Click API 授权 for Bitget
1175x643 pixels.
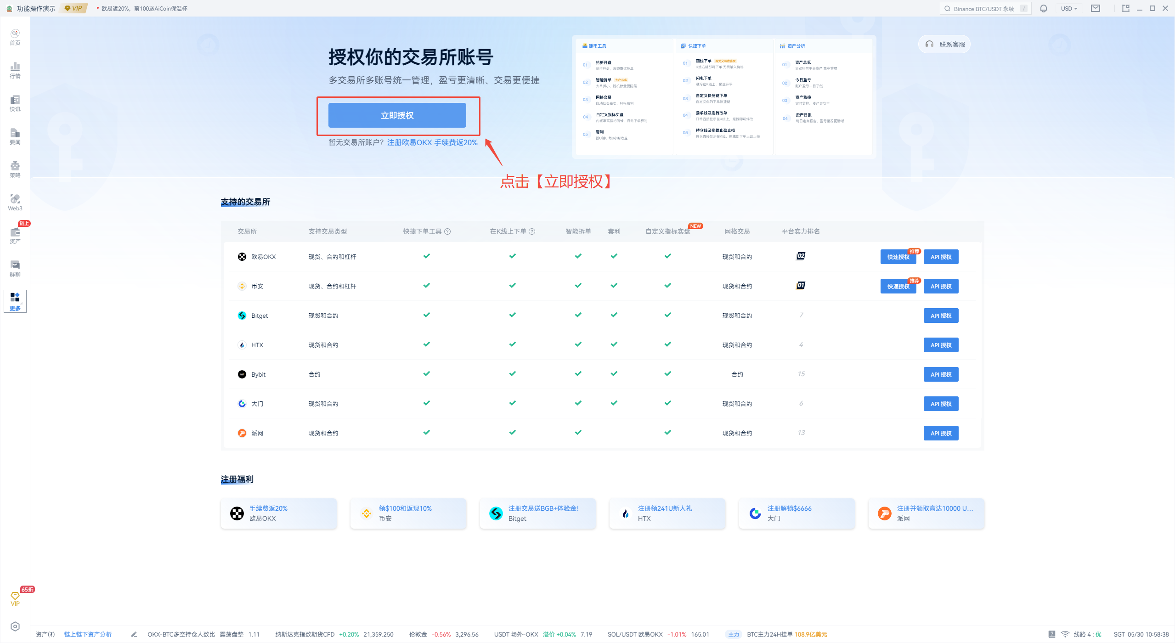[940, 316]
